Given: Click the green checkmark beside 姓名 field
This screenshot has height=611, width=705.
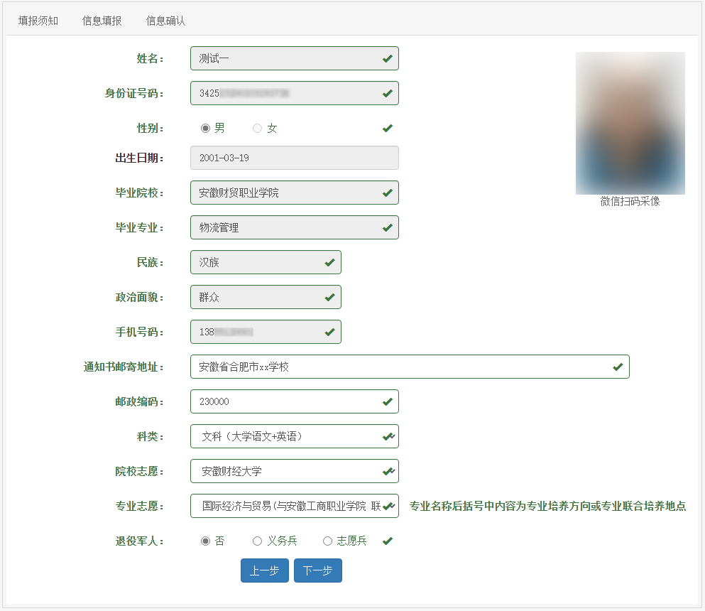Looking at the screenshot, I should pyautogui.click(x=387, y=58).
